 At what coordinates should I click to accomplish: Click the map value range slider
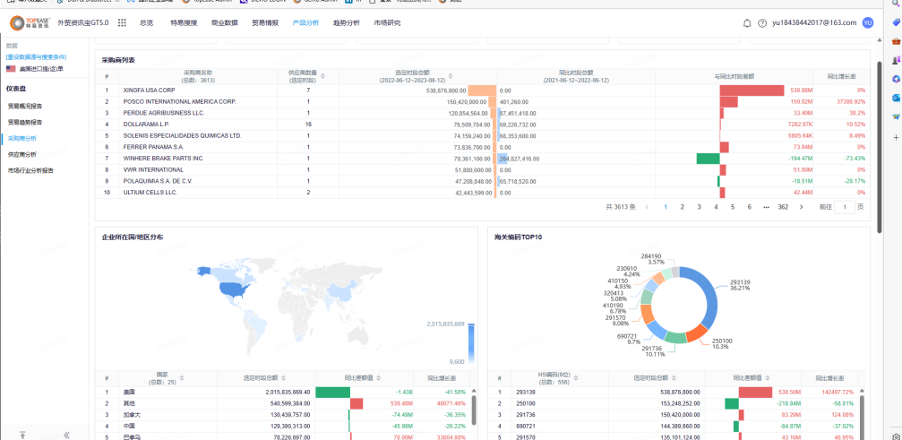click(471, 343)
